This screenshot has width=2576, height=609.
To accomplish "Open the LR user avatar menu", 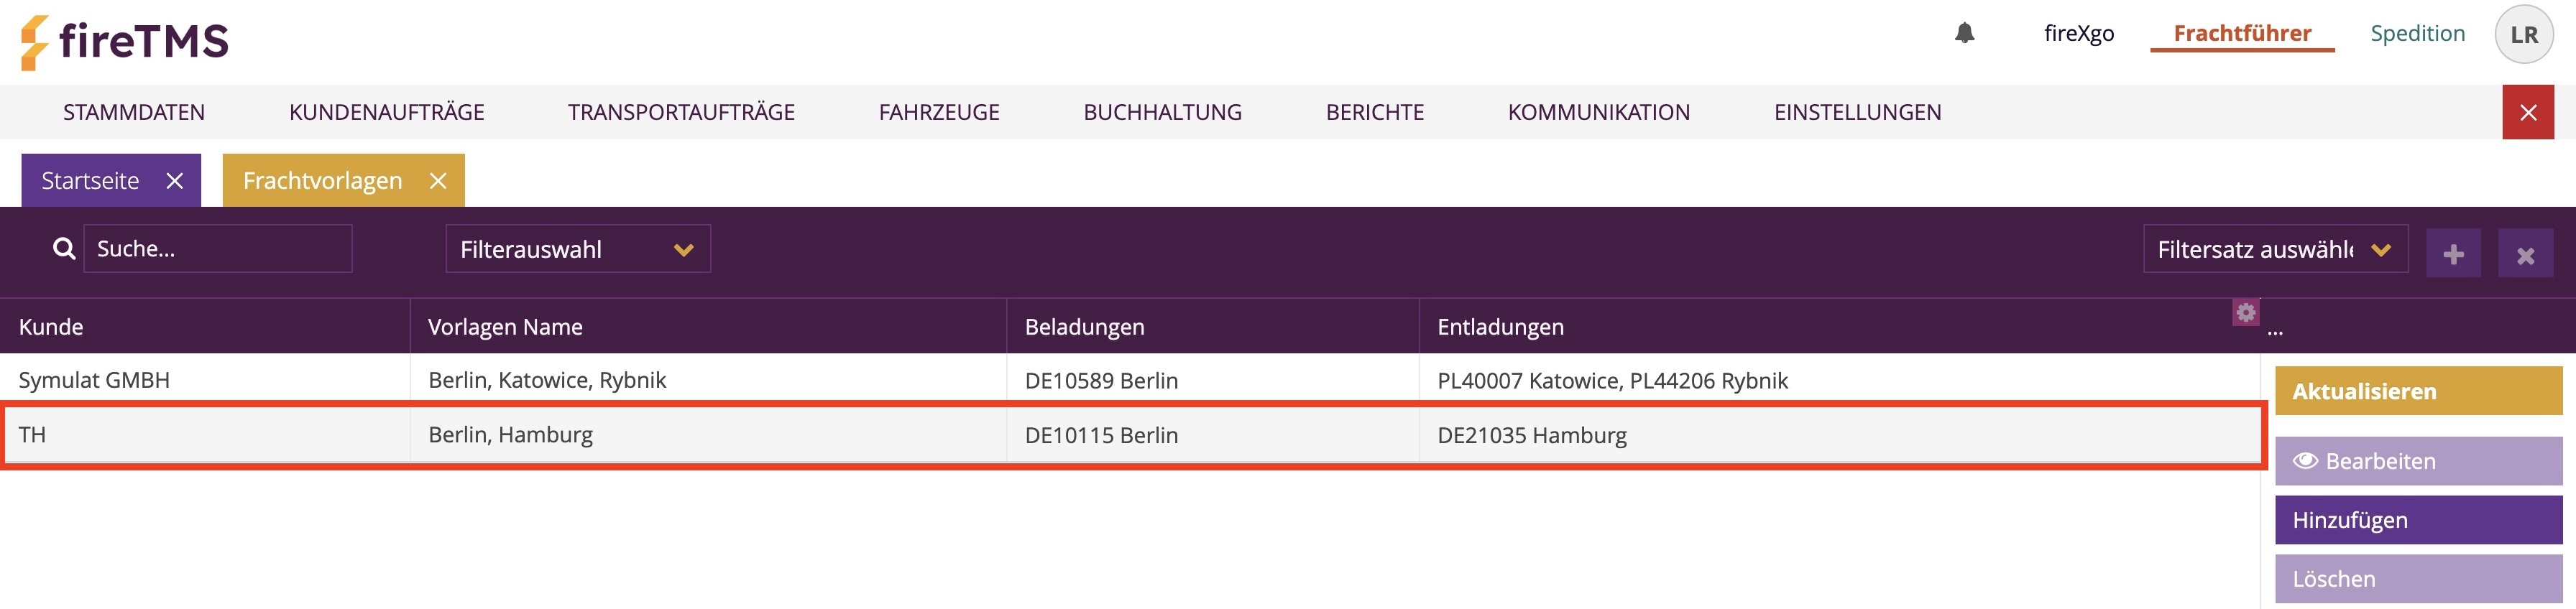I will (2524, 35).
